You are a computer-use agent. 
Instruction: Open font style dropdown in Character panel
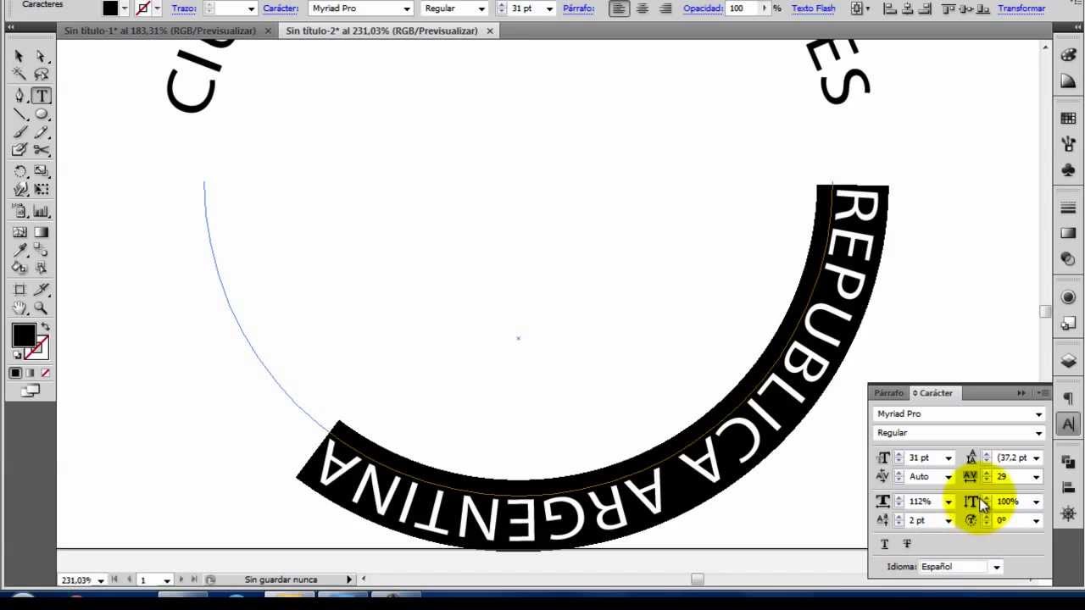coord(1038,433)
